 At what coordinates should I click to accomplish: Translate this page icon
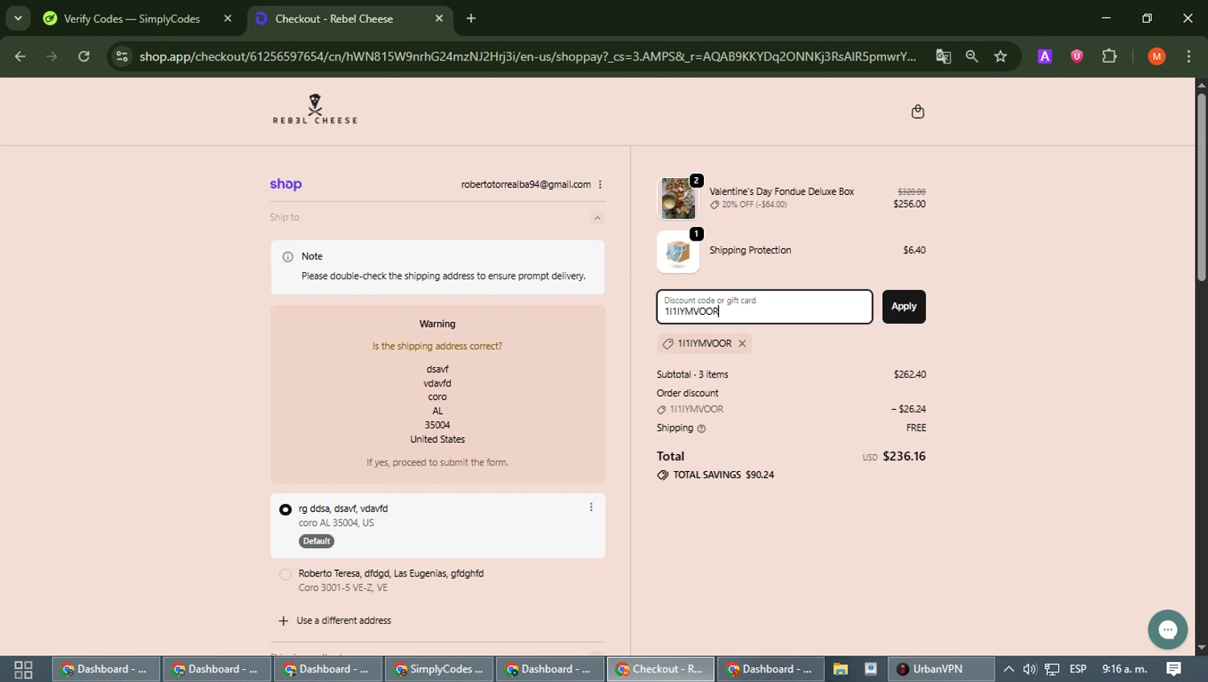point(943,56)
